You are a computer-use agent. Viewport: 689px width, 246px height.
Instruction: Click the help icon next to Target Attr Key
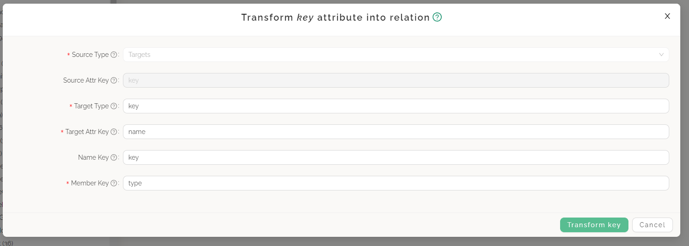click(114, 132)
